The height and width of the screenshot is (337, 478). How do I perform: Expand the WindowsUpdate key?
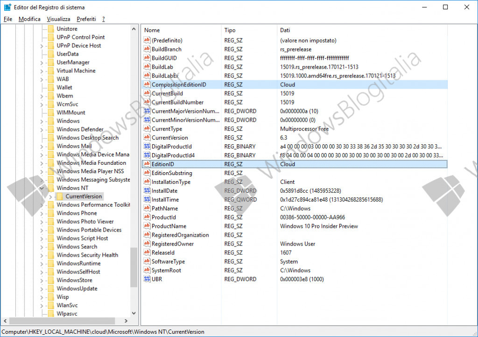coord(42,289)
